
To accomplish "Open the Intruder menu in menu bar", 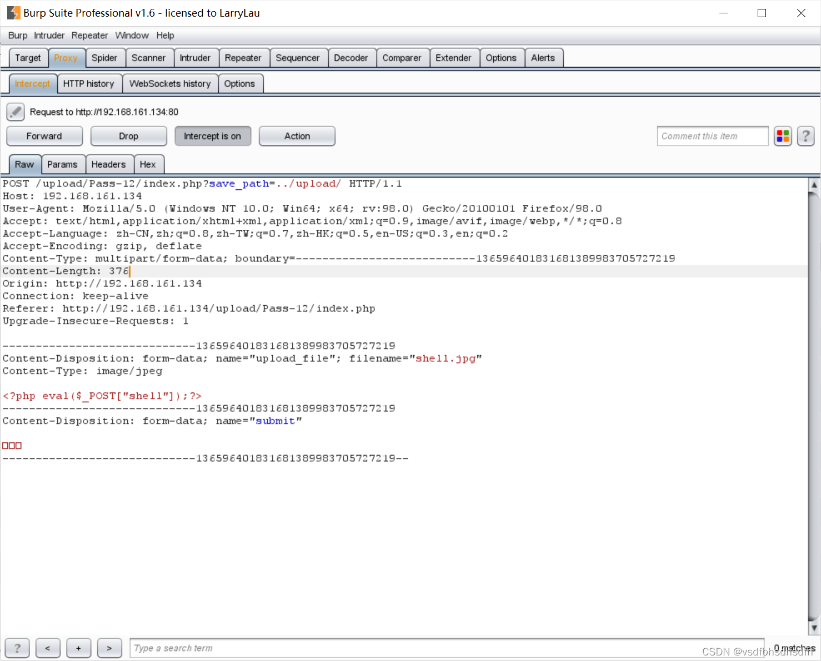I will [x=49, y=36].
